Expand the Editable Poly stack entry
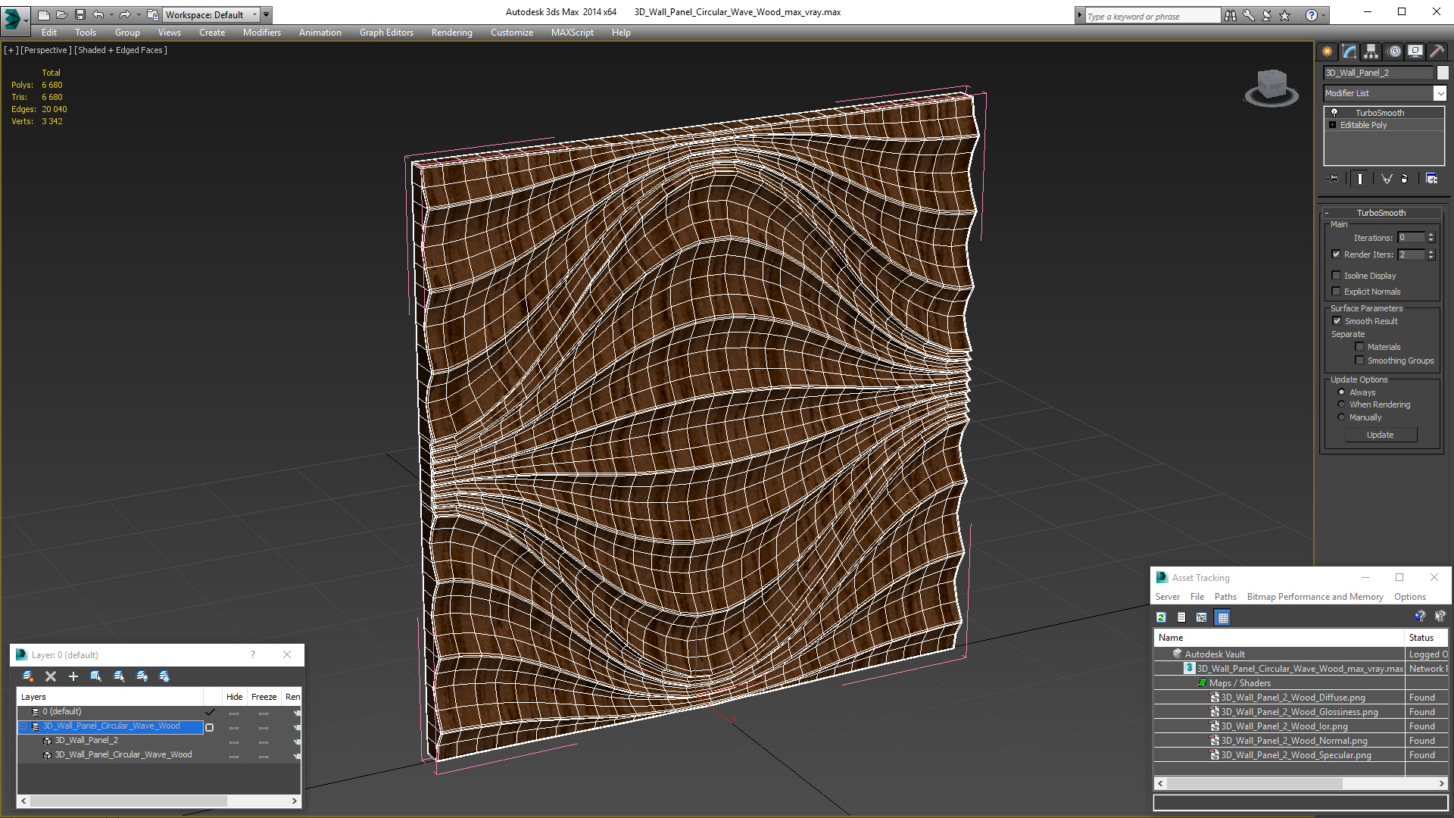This screenshot has width=1454, height=818. 1333,125
